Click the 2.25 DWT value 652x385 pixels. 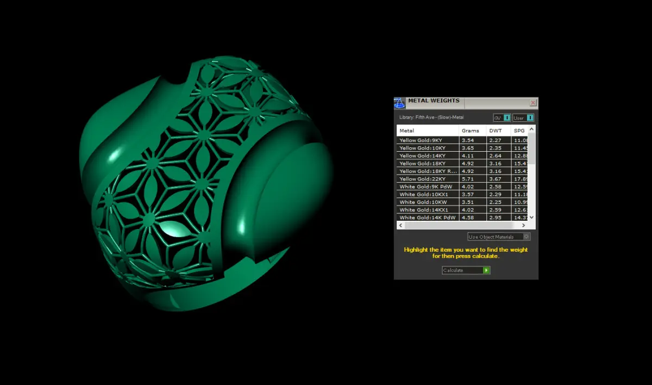point(494,202)
